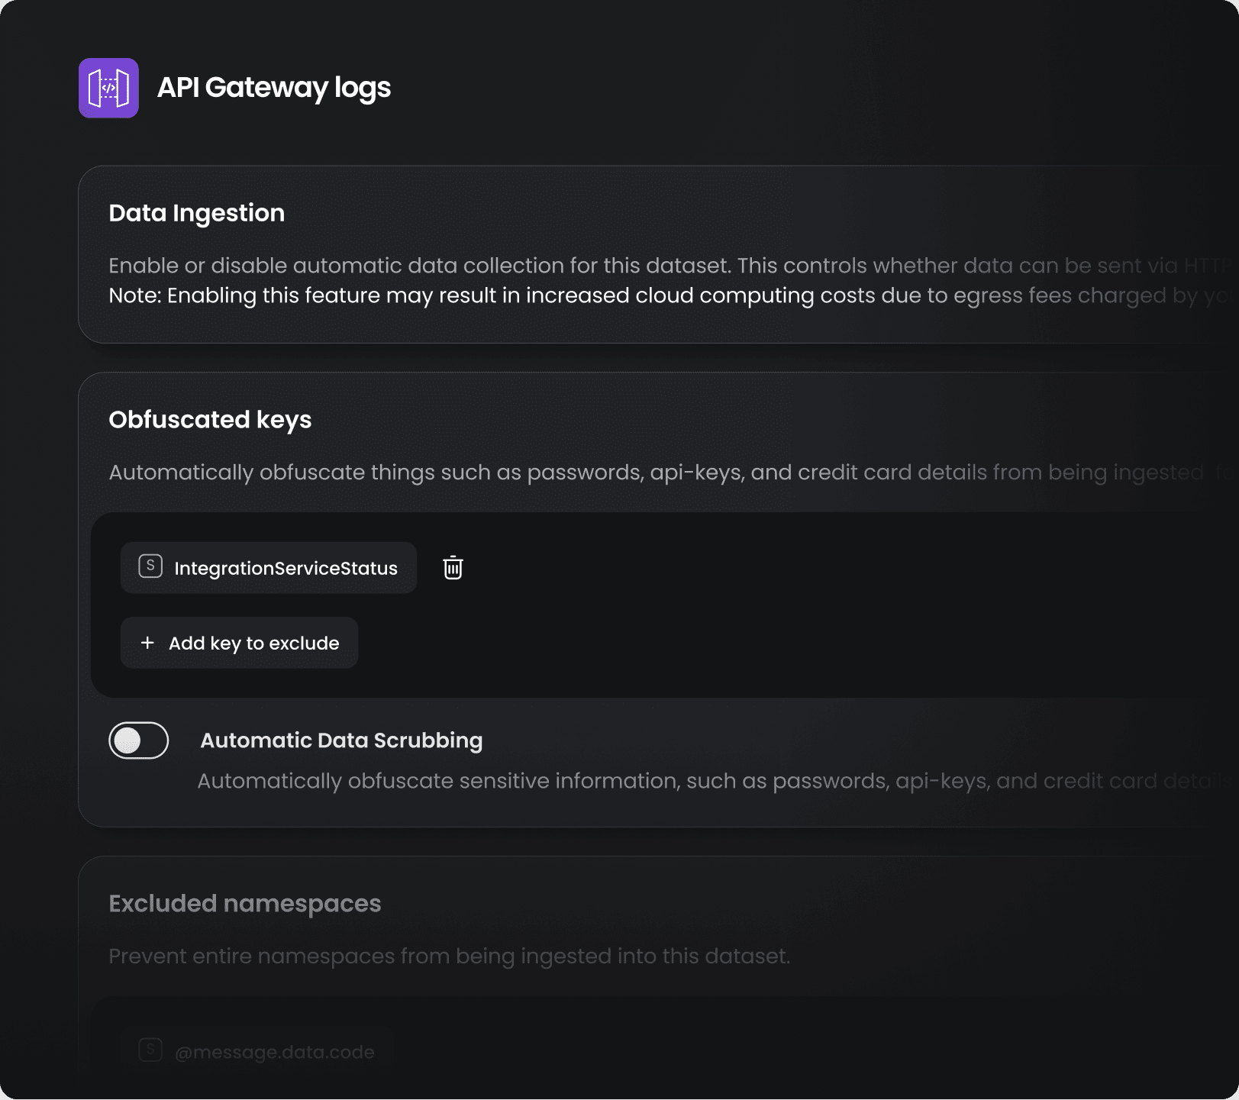Click the Obfuscated keys section heading
Viewport: 1239px width, 1100px height.
[x=210, y=420]
